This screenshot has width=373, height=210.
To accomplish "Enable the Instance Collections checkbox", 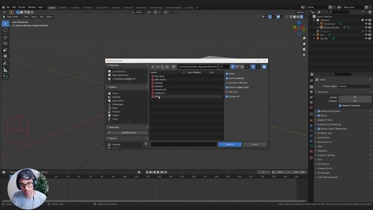I will click(x=227, y=83).
